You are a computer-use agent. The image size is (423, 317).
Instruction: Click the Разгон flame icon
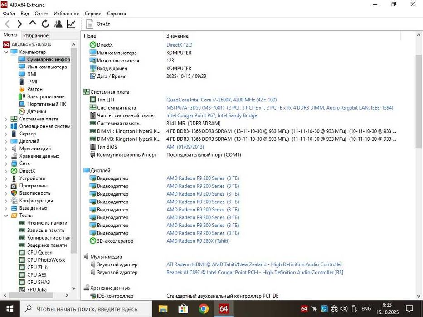coord(22,89)
